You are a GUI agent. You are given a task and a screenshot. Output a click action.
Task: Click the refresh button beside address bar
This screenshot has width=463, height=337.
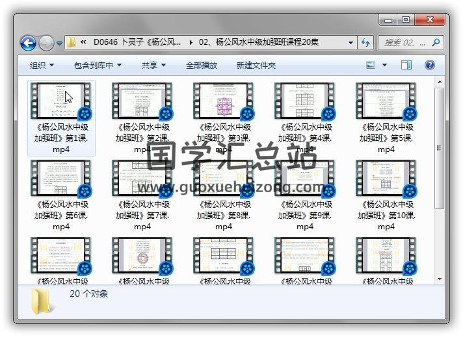coord(366,43)
